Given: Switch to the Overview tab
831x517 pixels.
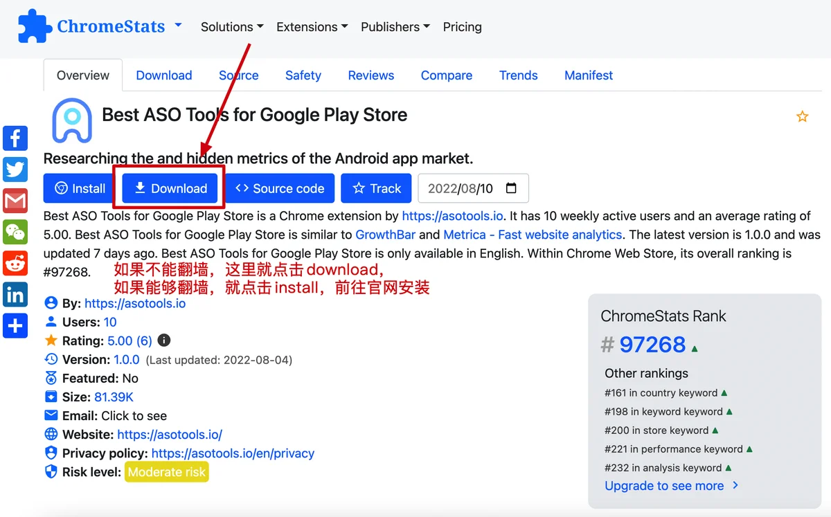Looking at the screenshot, I should 83,75.
